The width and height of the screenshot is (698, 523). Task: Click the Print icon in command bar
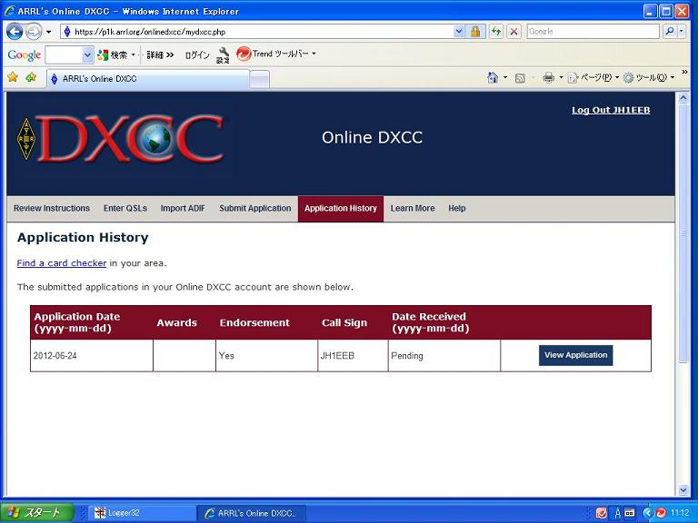[x=548, y=78]
